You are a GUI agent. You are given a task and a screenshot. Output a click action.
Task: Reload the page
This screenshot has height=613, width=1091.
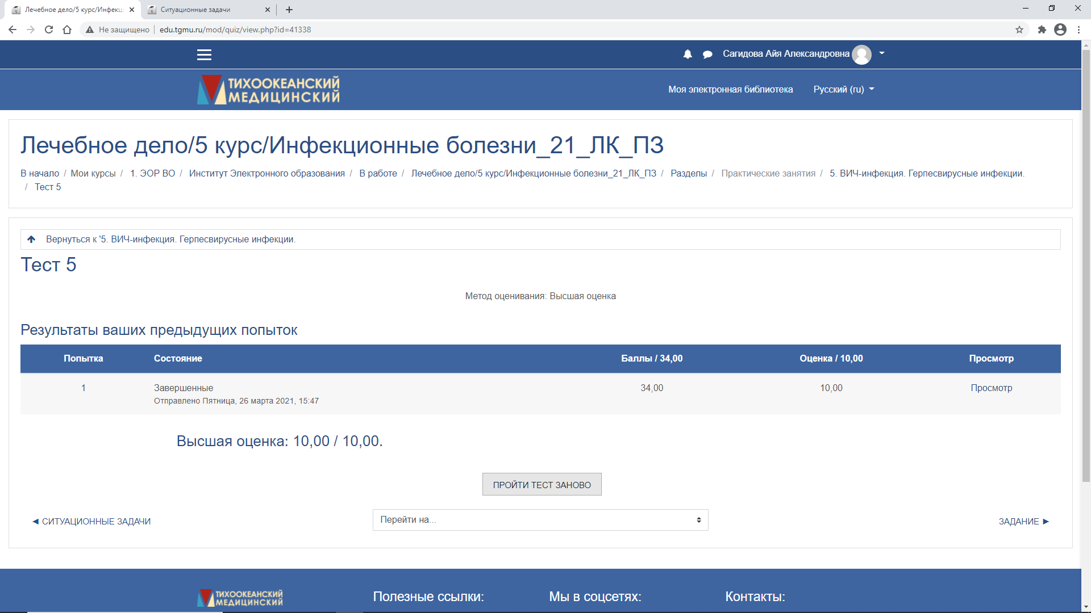point(49,30)
